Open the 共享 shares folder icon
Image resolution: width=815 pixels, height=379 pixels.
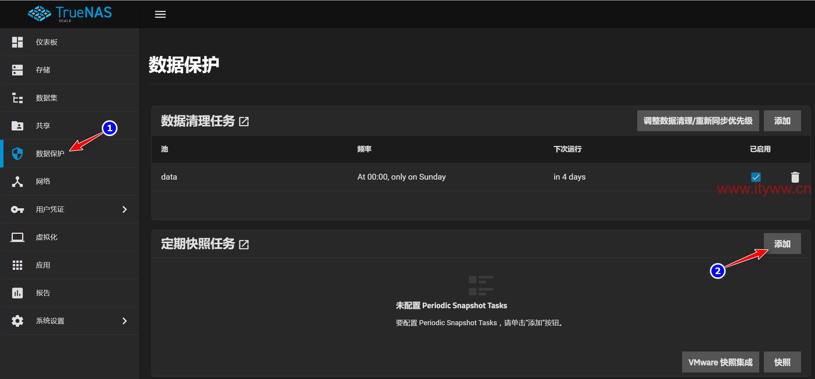17,126
